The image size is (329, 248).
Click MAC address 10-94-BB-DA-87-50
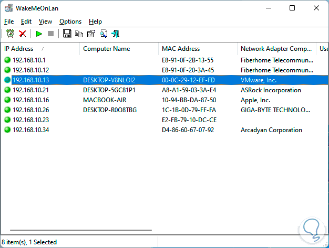(189, 100)
